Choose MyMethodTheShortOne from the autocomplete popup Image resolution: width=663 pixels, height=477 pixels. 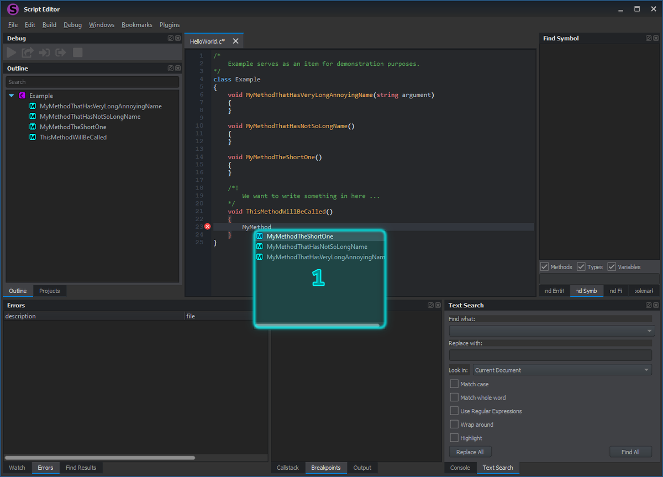[x=300, y=236]
